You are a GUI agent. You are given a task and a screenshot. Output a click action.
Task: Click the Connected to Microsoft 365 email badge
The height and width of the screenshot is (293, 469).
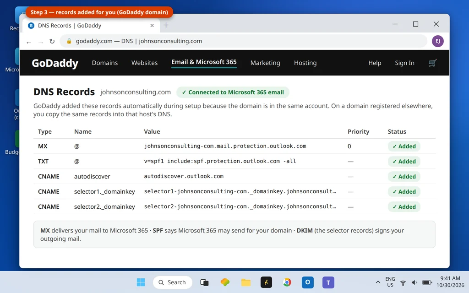(233, 92)
